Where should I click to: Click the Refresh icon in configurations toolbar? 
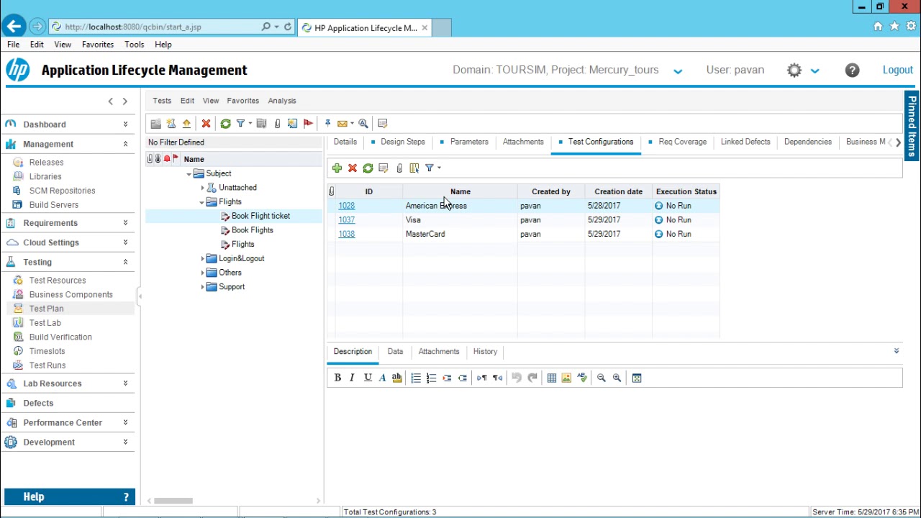(x=368, y=168)
